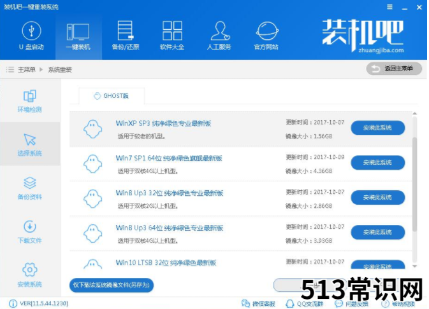Open 问题反馈 feedback
This screenshot has height=309, width=429.
click(x=351, y=303)
